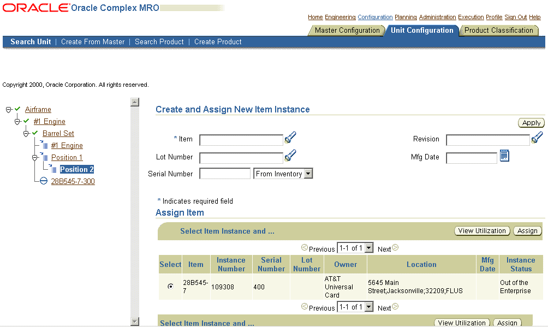Click the lower Next page arrow icon
This screenshot has height=327, width=548.
(x=395, y=306)
